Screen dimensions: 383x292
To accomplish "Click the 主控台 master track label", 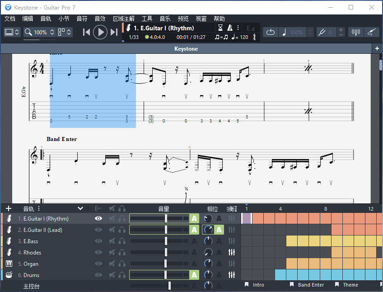I will [x=31, y=286].
